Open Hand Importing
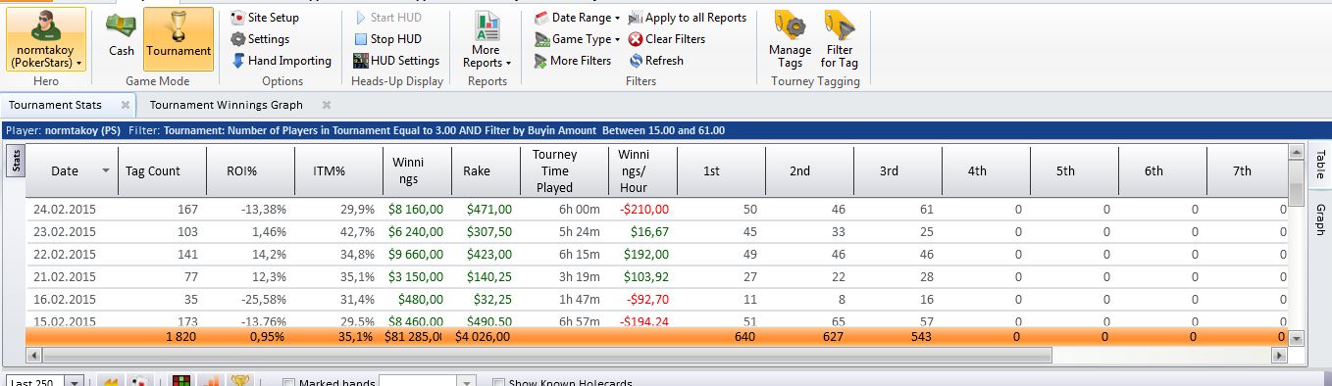 [282, 61]
